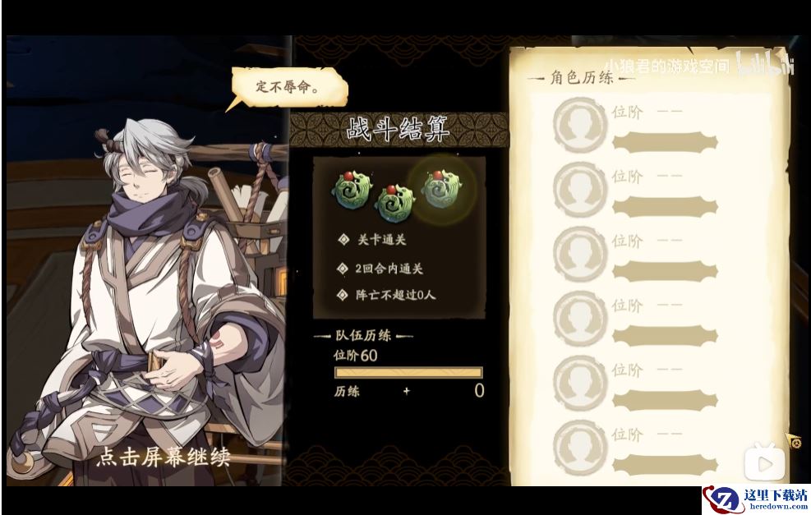Viewport: 811px width, 515px height.
Task: Click the video play icon in corner
Action: [766, 463]
